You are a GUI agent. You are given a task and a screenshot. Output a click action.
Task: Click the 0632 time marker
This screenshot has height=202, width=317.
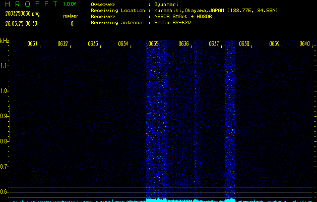click(62, 44)
